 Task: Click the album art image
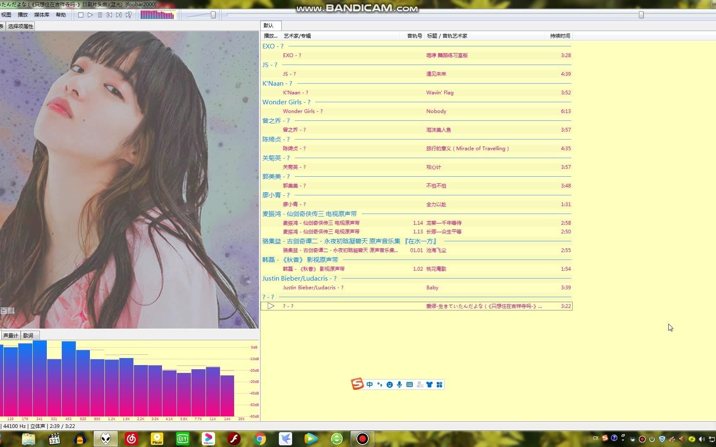129,180
